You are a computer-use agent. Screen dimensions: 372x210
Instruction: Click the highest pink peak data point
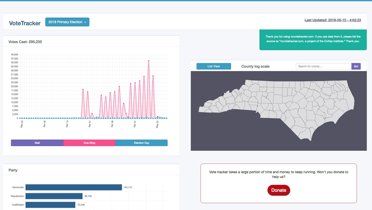(149, 61)
